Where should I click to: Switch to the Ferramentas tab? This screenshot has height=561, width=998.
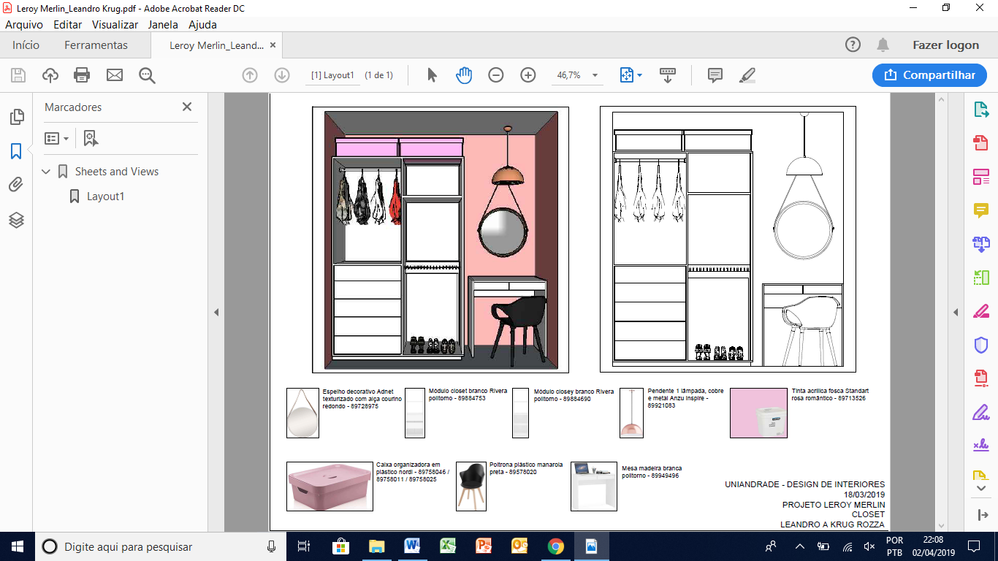96,45
